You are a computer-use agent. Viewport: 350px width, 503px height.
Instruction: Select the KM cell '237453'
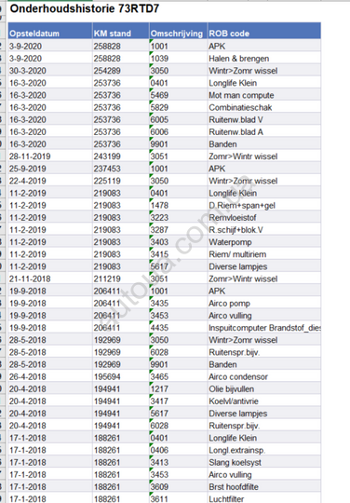(121, 169)
